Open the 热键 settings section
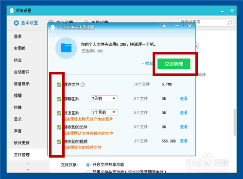243x179 pixels. click(x=17, y=107)
